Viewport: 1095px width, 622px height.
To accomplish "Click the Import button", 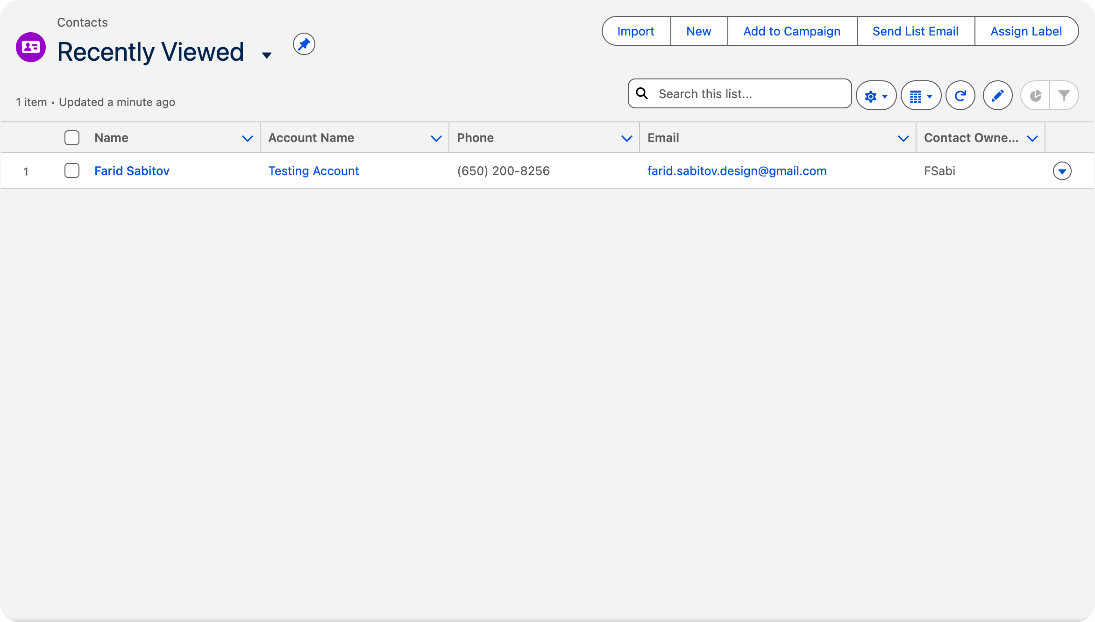I will tap(636, 31).
